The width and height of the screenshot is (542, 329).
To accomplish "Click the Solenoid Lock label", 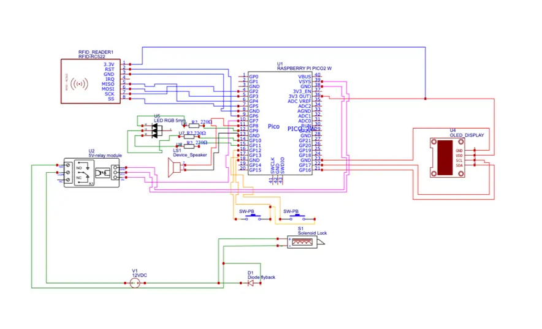I will [313, 233].
